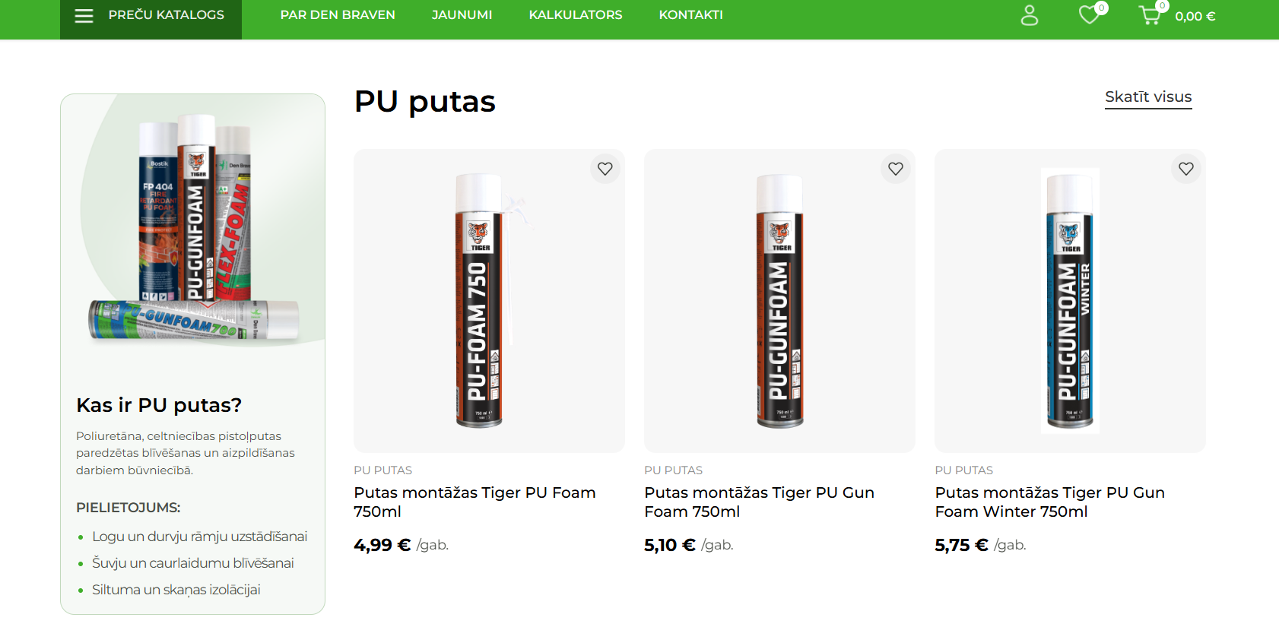Toggle wishlist heart on Gun Foam Winter
Image resolution: width=1279 pixels, height=627 pixels.
(1186, 169)
